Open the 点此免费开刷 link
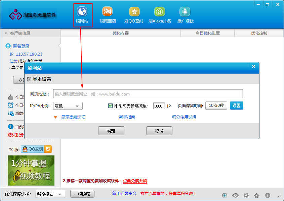Screen dimensions: 284x201 click(x=135, y=181)
